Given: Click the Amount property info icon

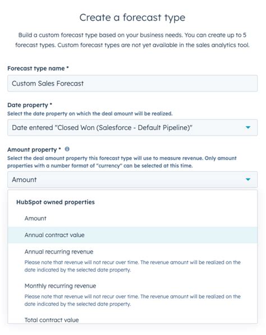Looking at the screenshot, I should point(67,149).
